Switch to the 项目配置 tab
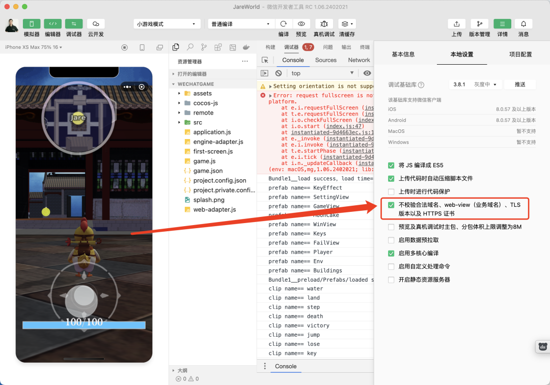Image resolution: width=550 pixels, height=385 pixels. coord(520,54)
